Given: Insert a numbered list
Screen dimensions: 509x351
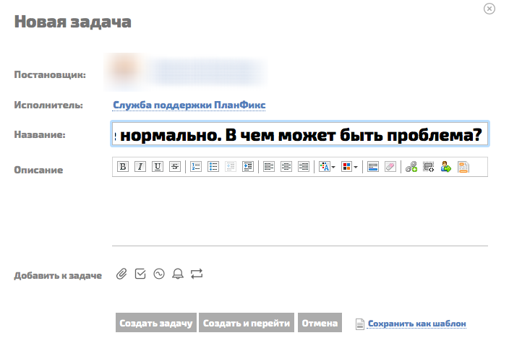Looking at the screenshot, I should tap(196, 167).
